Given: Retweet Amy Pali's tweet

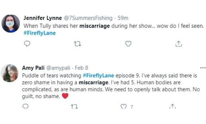Looking at the screenshot, I should coord(74,106).
